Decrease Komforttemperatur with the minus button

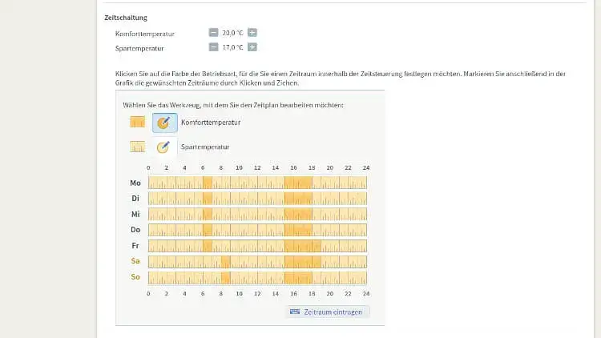213,33
